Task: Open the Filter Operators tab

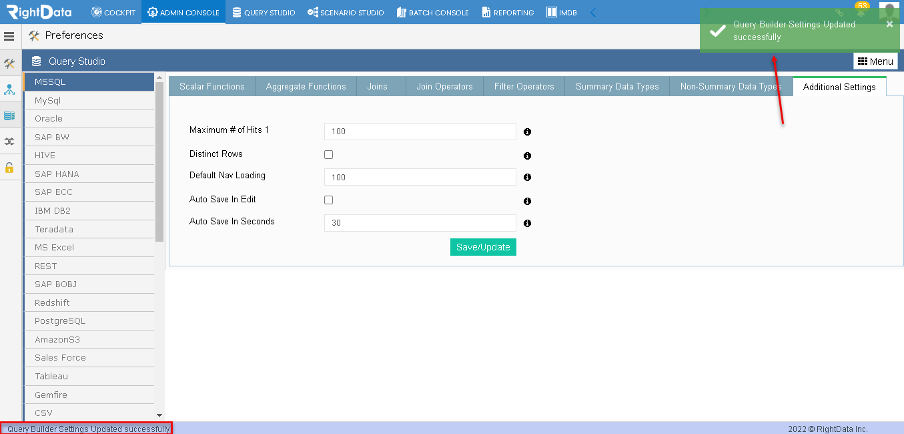Action: (524, 86)
